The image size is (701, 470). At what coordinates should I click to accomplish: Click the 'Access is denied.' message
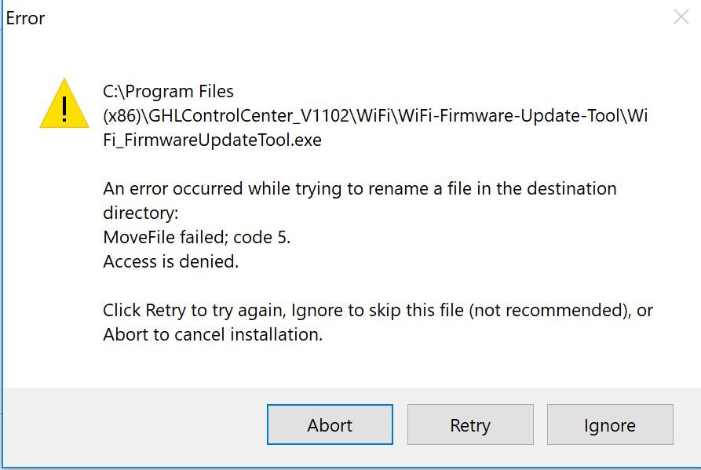pos(171,261)
